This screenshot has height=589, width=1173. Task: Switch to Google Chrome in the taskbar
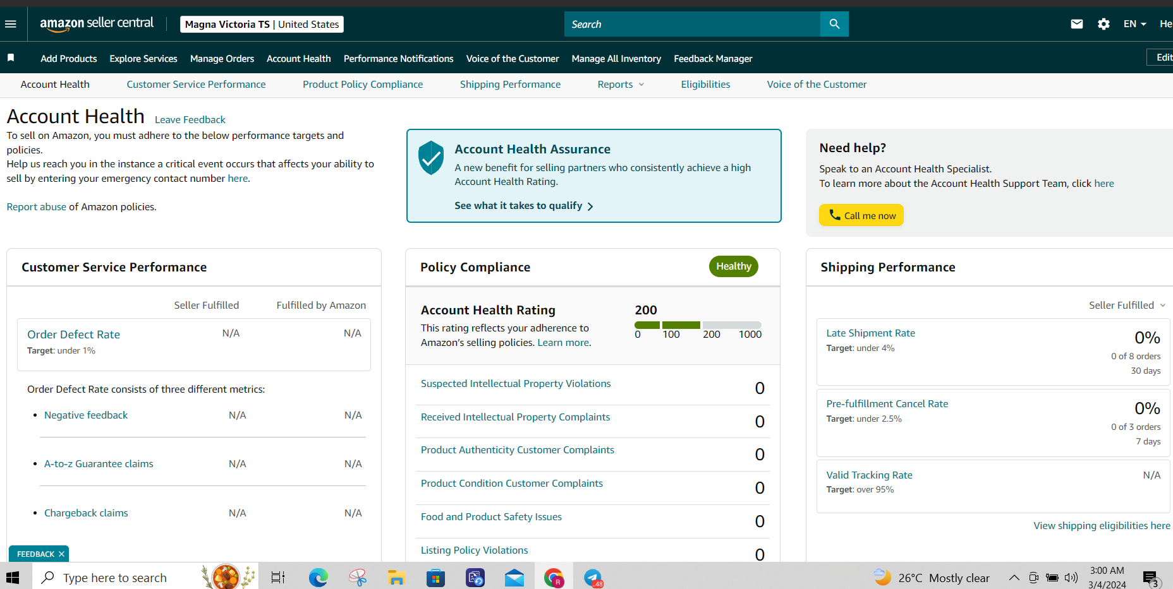click(554, 578)
